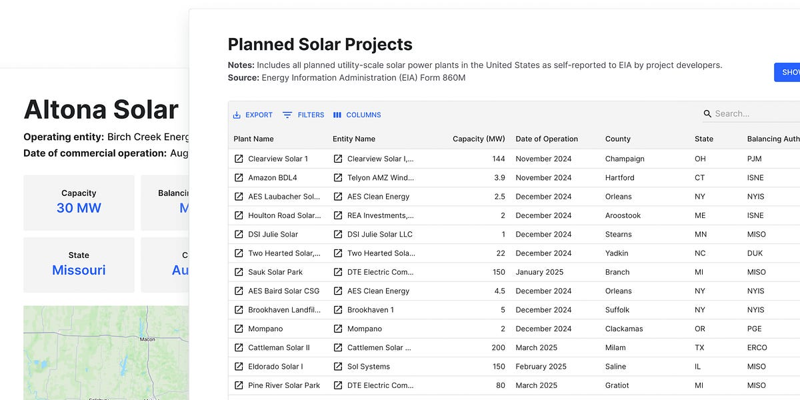Click the Brookhaven 1 entity link icon

click(338, 310)
